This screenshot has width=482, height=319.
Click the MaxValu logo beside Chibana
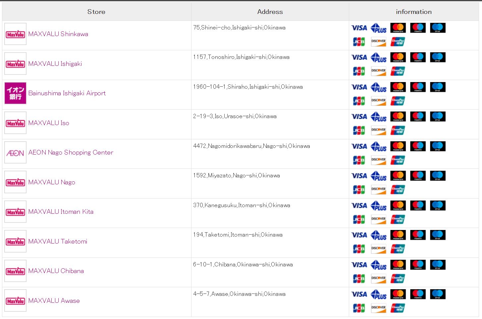point(16,271)
